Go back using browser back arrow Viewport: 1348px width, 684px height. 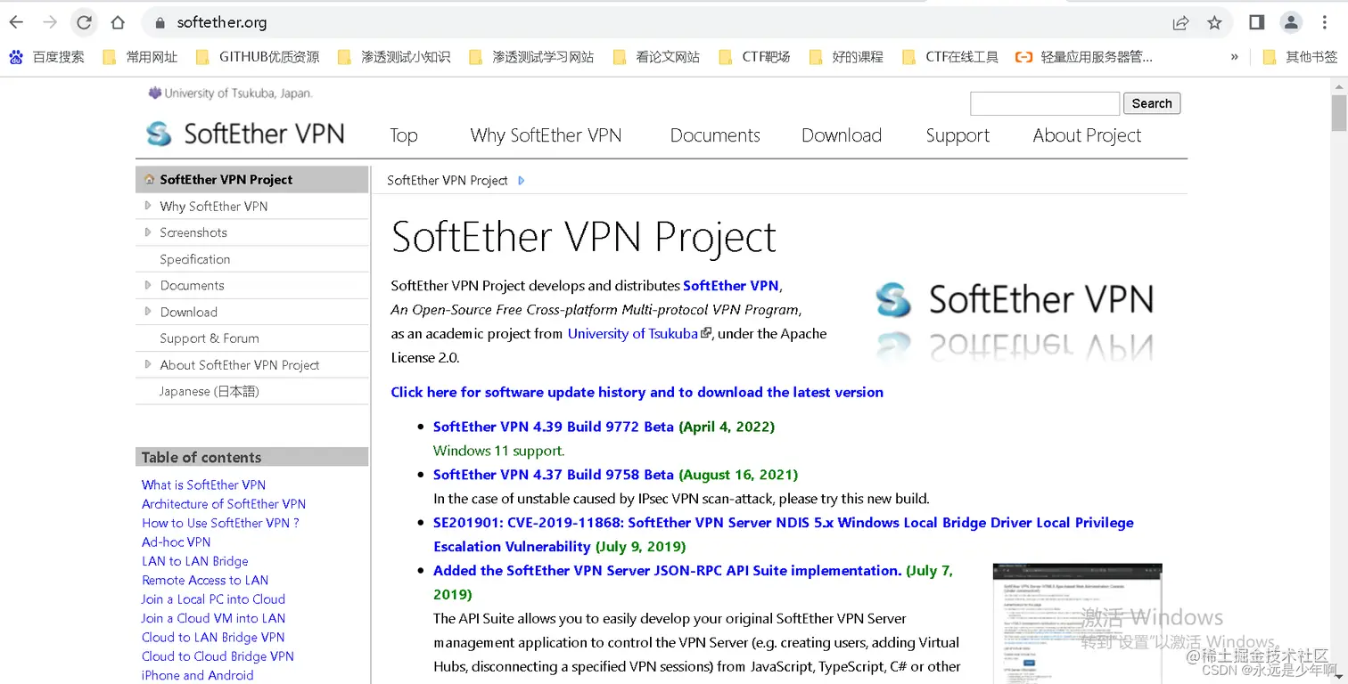click(x=16, y=22)
